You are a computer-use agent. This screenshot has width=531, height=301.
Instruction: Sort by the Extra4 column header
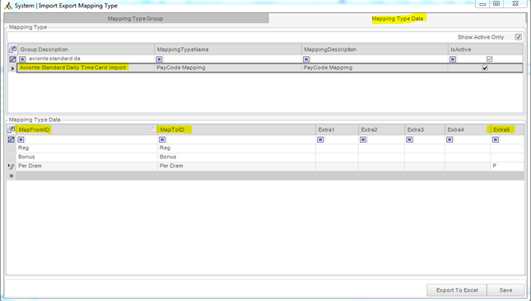pos(468,129)
